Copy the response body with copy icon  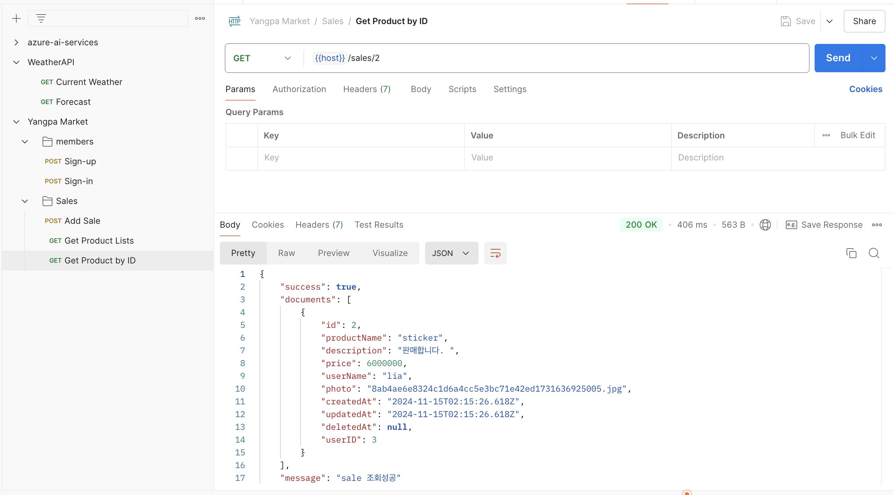pos(851,253)
